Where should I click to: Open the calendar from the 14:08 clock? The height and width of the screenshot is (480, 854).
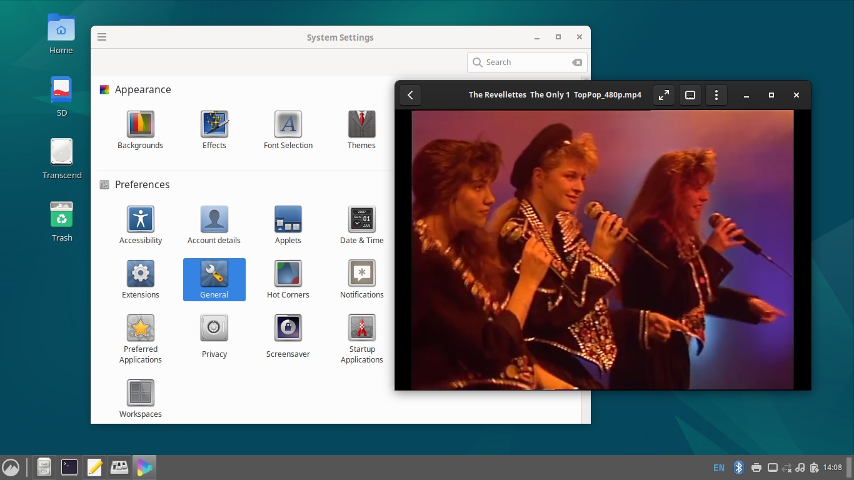pyautogui.click(x=832, y=467)
